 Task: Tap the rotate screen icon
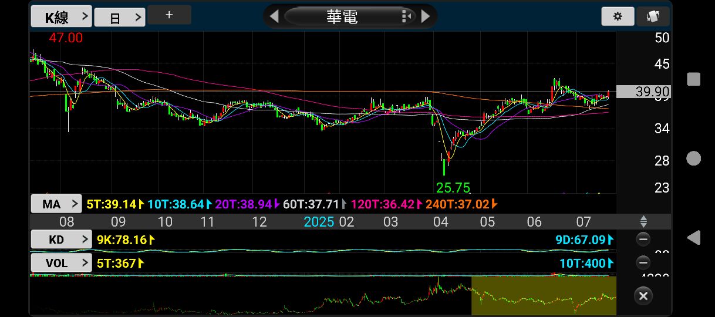(653, 16)
